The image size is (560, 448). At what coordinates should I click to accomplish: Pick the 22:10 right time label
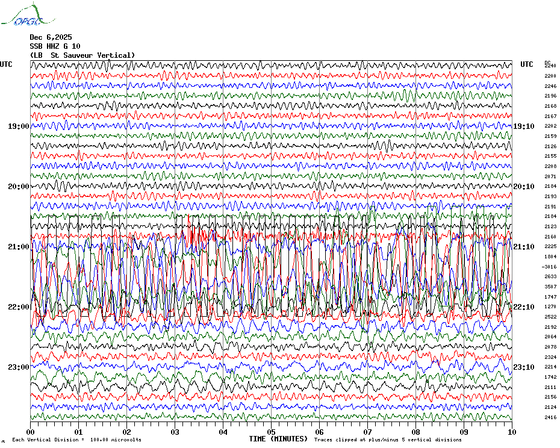click(x=523, y=307)
